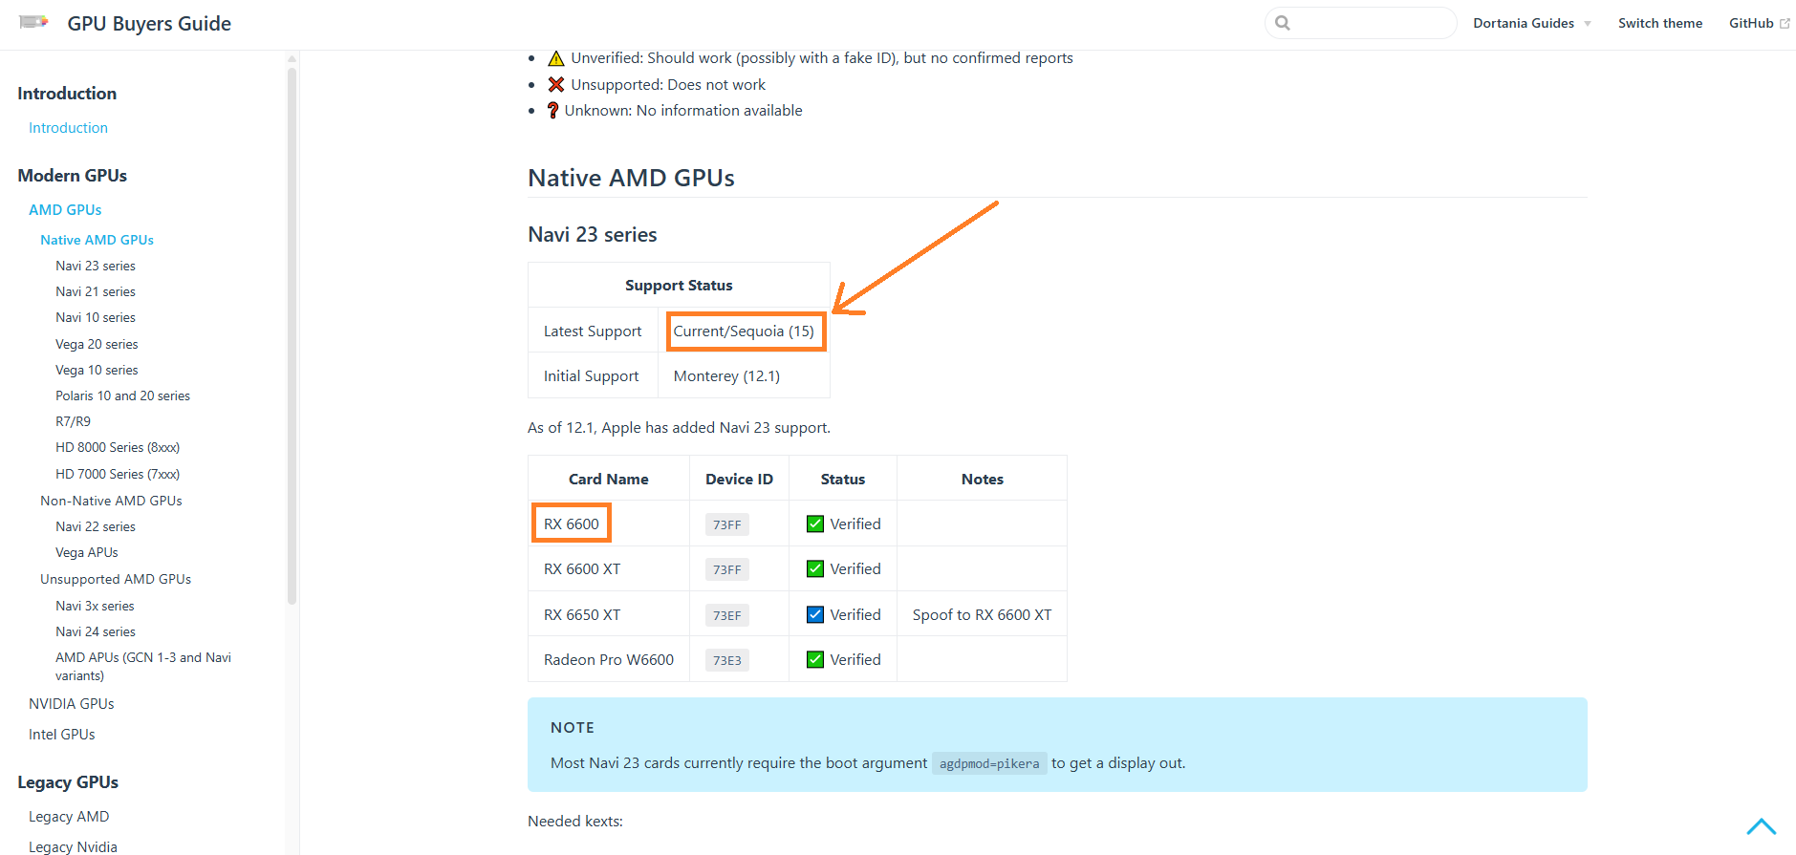Click the Notes column header
The image size is (1796, 855).
[982, 479]
